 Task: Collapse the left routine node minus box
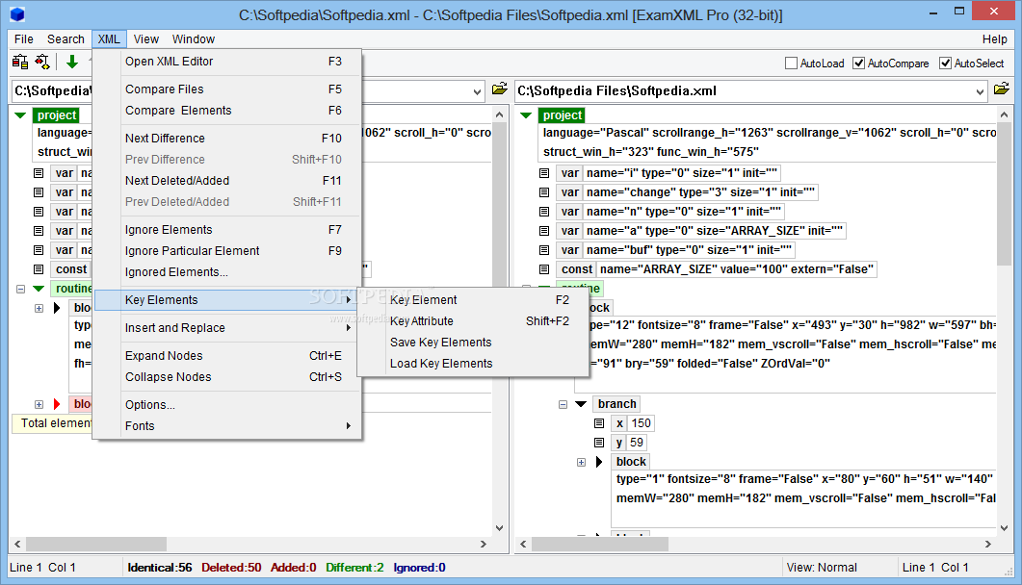[20, 289]
